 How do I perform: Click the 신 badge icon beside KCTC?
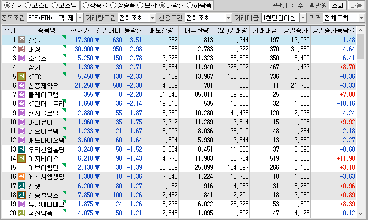pos(22,77)
